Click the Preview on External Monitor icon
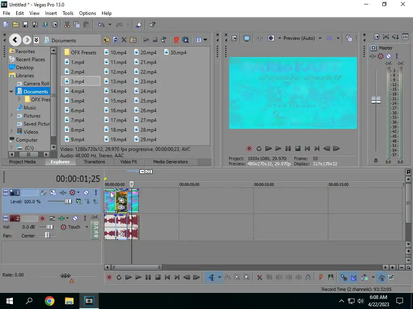This screenshot has height=309, width=413. click(246, 38)
